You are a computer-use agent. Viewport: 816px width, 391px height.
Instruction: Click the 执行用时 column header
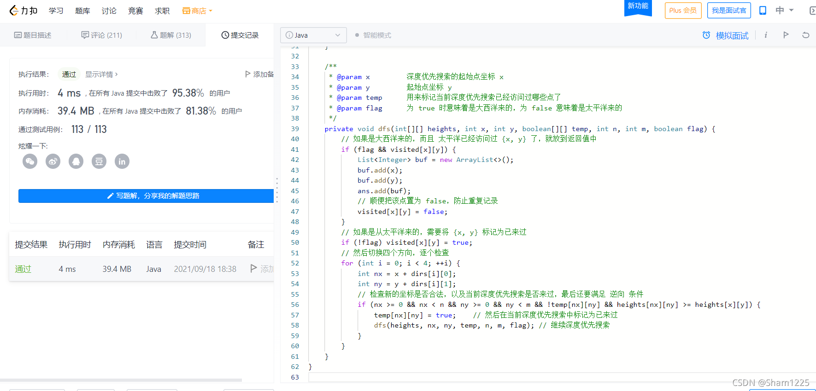(x=75, y=245)
